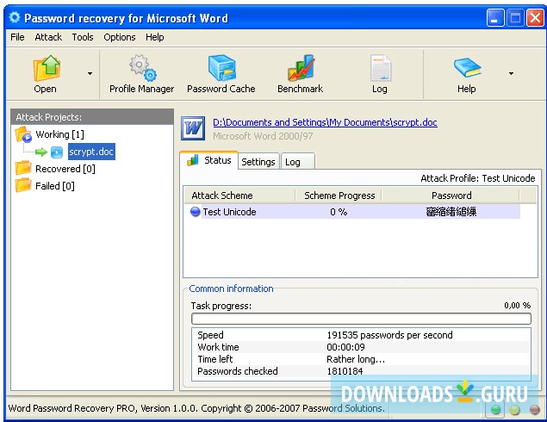Open the scrypt.doc file path link
547x422 pixels.
(x=325, y=122)
